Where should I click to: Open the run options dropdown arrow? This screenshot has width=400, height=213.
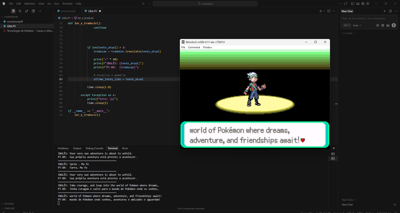tap(325, 11)
